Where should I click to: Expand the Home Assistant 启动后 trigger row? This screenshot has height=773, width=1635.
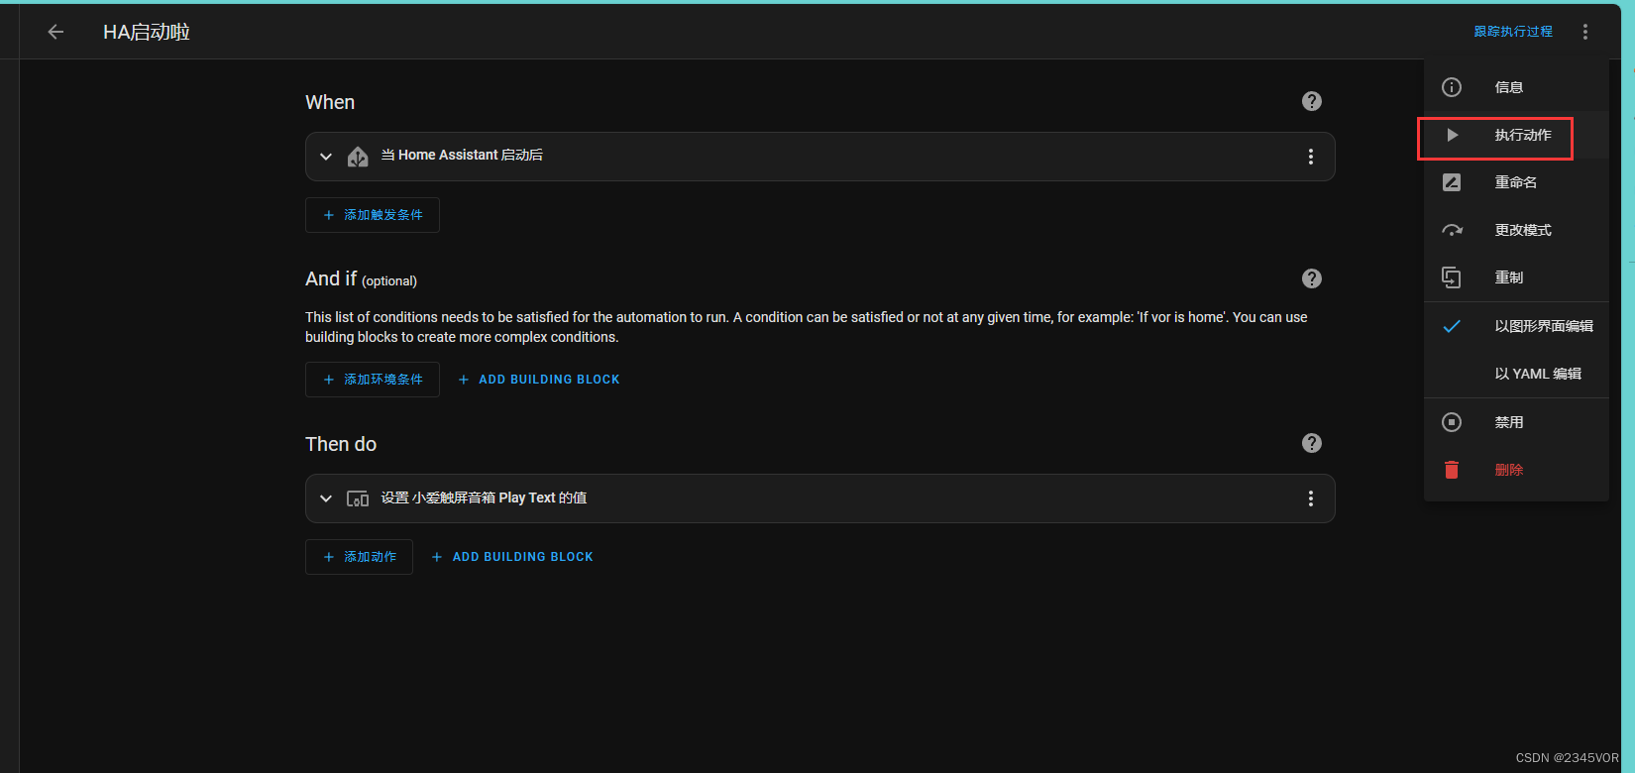tap(326, 157)
